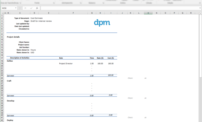Select column D header

click(x=34, y=13)
